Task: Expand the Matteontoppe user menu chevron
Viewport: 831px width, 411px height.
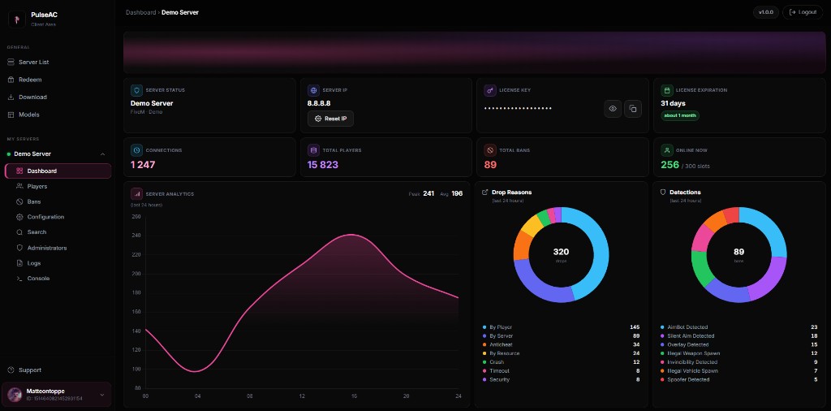Action: 102,395
